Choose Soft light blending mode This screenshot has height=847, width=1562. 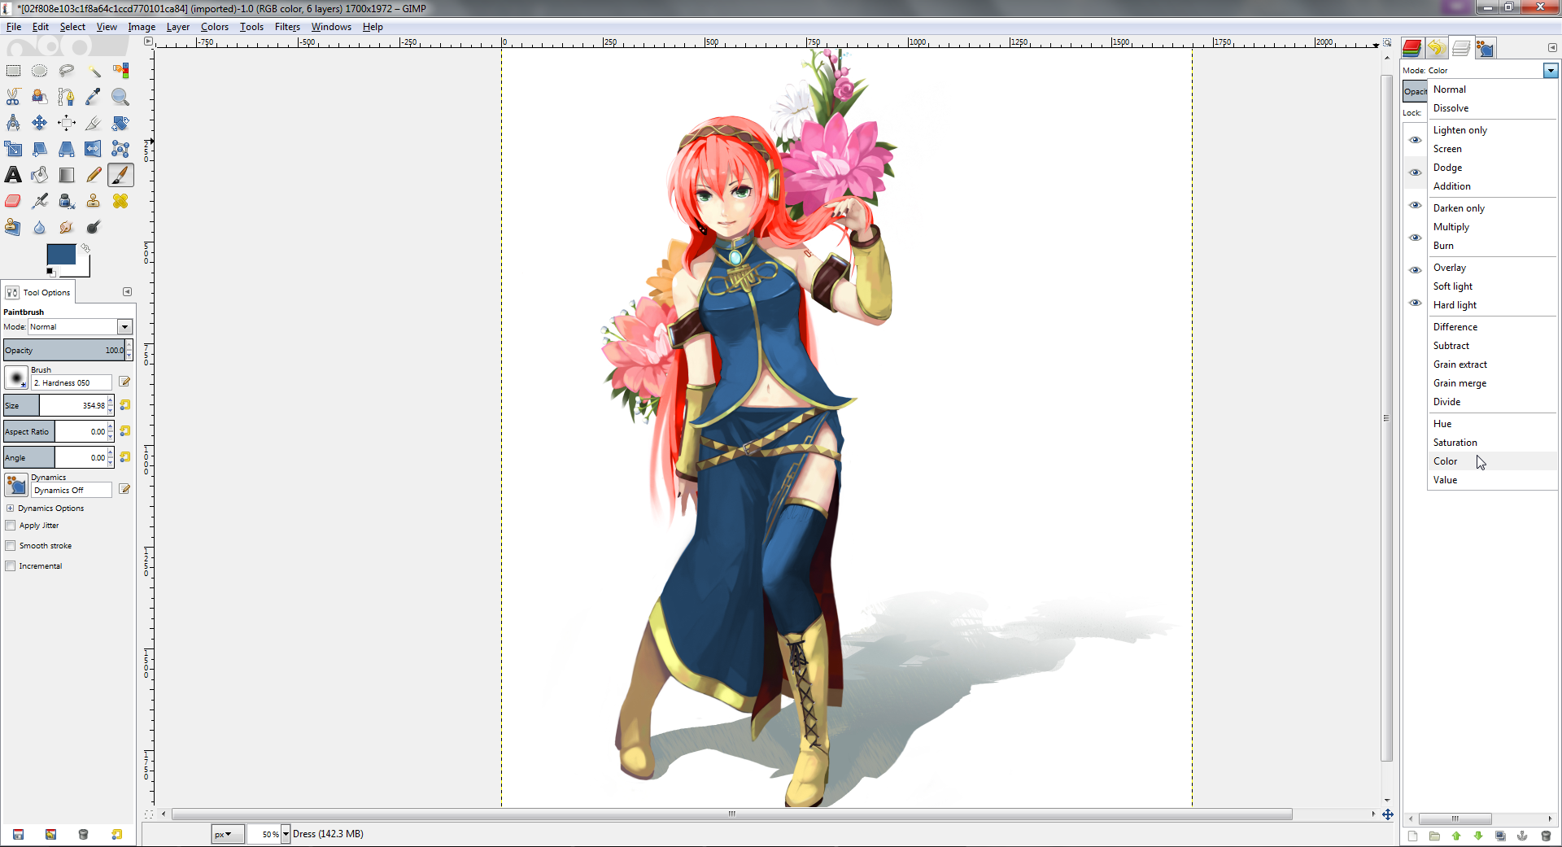[x=1493, y=286]
